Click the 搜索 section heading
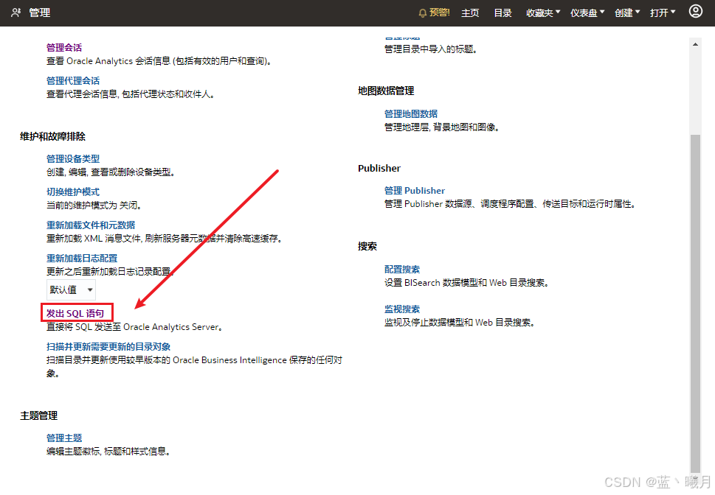The height and width of the screenshot is (495, 715). tap(367, 246)
